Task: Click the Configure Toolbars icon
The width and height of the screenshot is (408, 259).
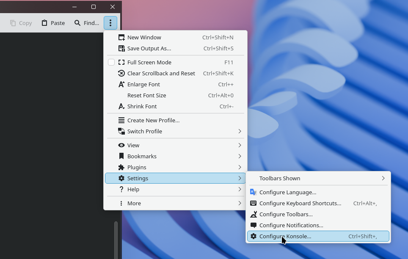Action: pos(253,214)
